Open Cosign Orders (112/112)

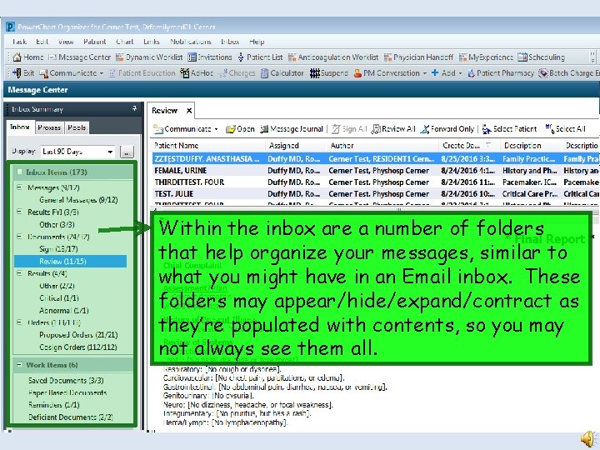tap(78, 347)
